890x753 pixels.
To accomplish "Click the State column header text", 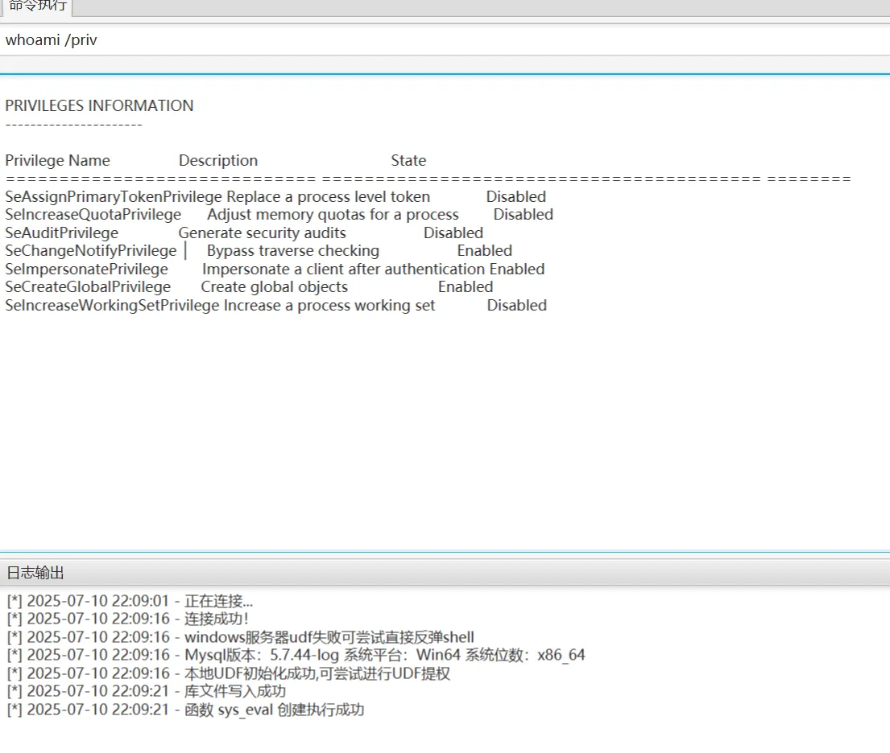I will (x=408, y=160).
